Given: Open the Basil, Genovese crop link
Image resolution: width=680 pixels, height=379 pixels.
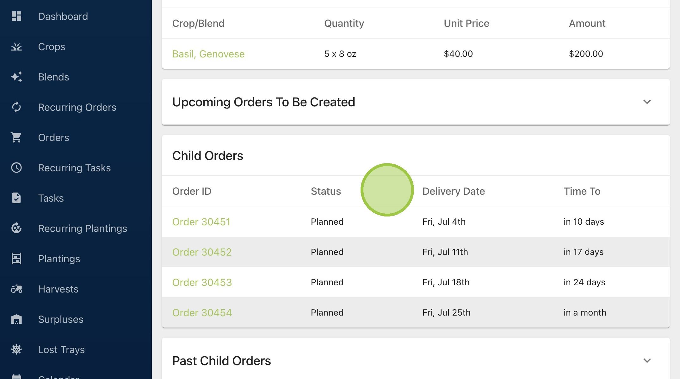Looking at the screenshot, I should 208,54.
